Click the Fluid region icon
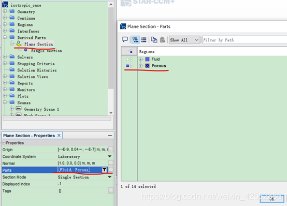This screenshot has width=287, height=206. click(147, 59)
